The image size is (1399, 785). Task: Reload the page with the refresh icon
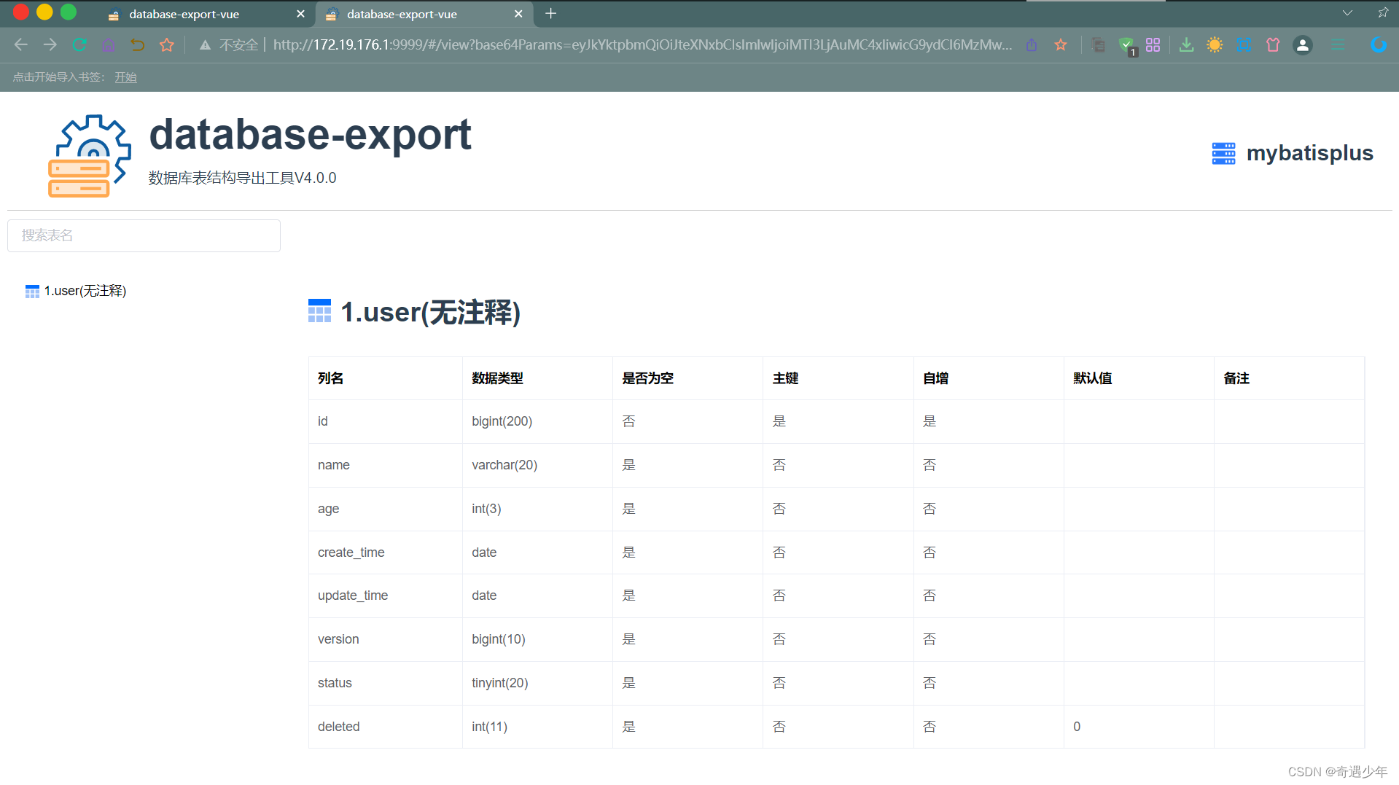[79, 45]
